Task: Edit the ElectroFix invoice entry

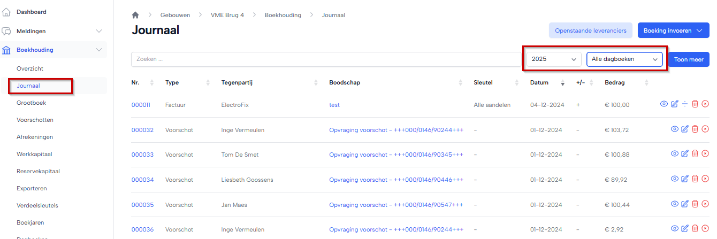Action: coord(674,104)
